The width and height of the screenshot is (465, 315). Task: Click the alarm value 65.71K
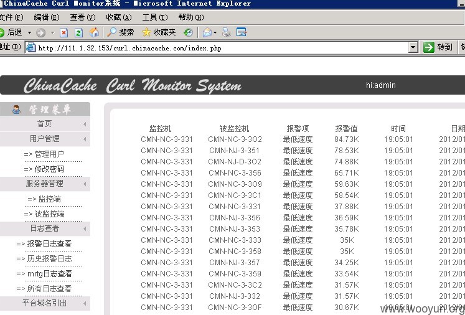pos(346,173)
